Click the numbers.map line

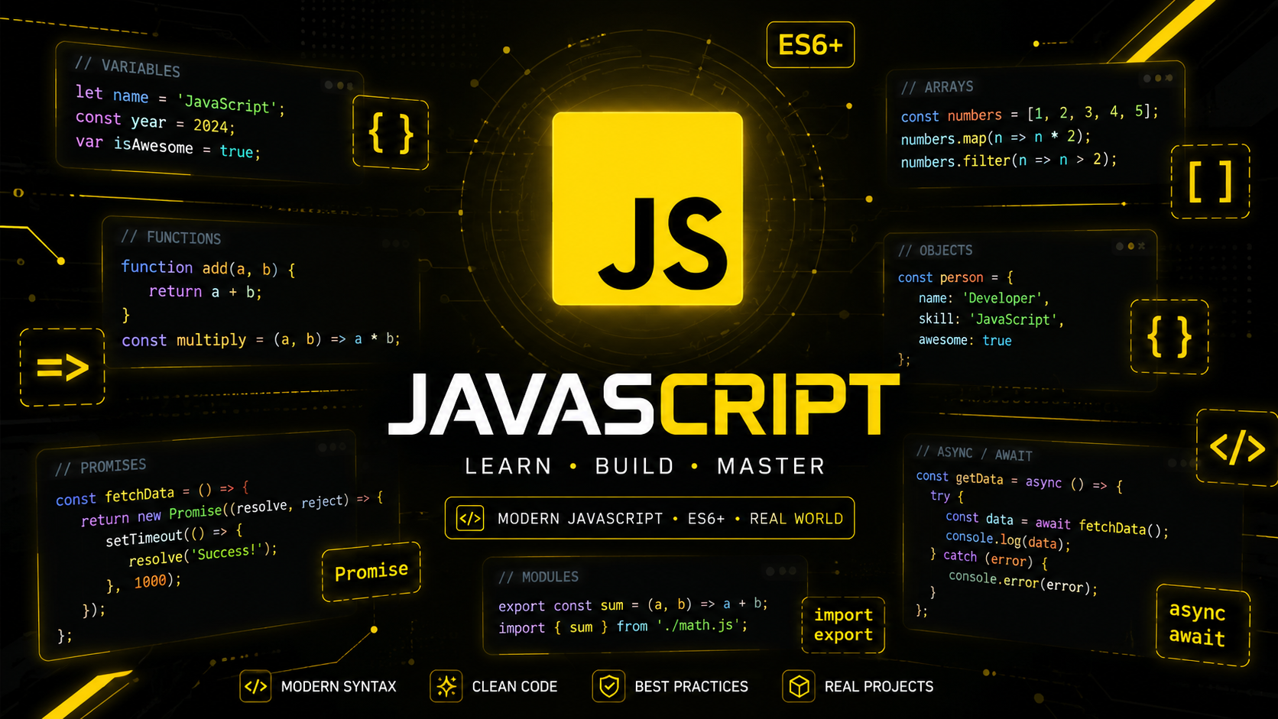(x=996, y=138)
